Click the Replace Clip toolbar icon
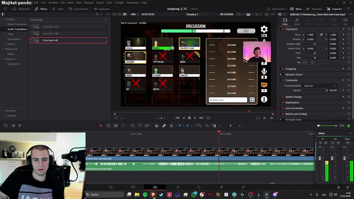The width and height of the screenshot is (354, 199). (147, 126)
